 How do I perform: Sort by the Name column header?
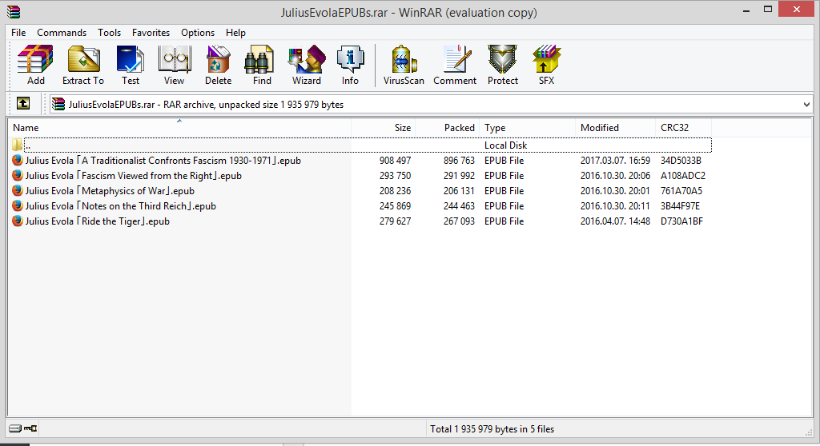(x=179, y=127)
